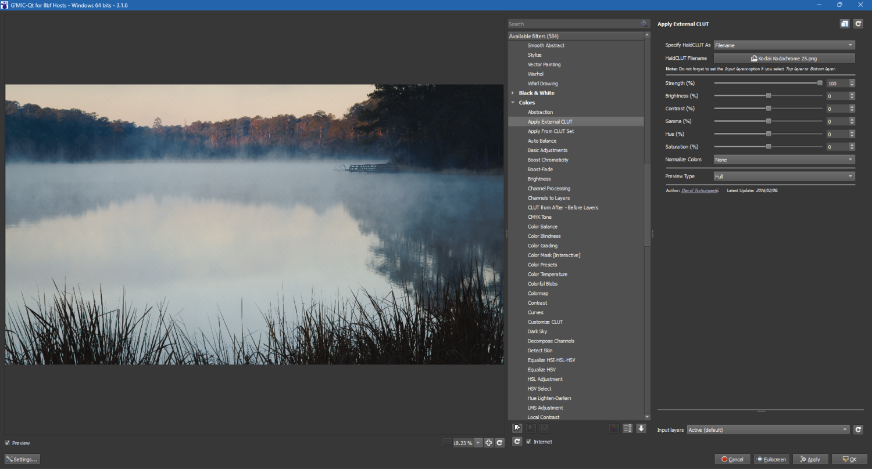Click the zoom in plus icon

(489, 443)
